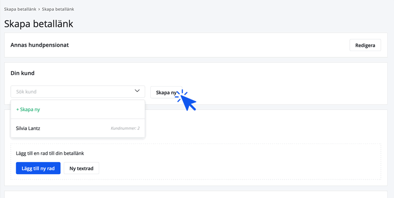Open the customer list via chevron arrow
Screen dimensions: 394x198
click(x=137, y=91)
